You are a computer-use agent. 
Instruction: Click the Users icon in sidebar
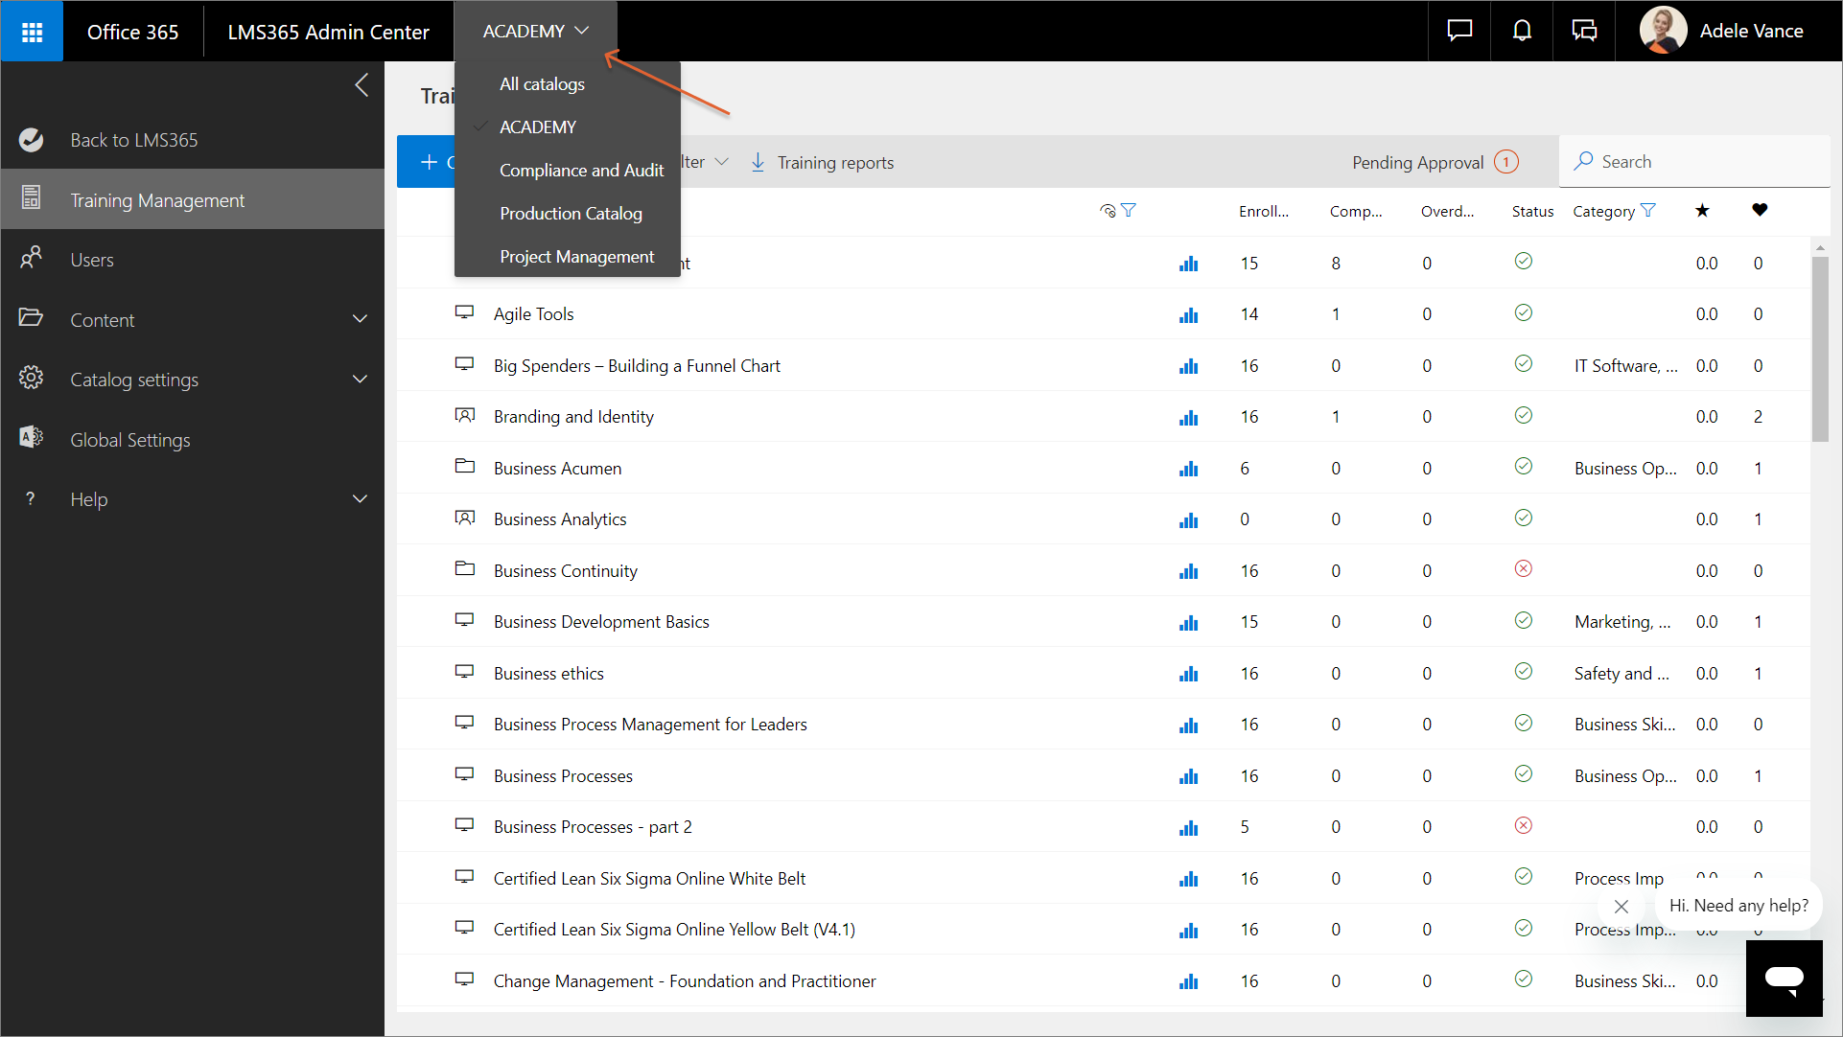(32, 258)
